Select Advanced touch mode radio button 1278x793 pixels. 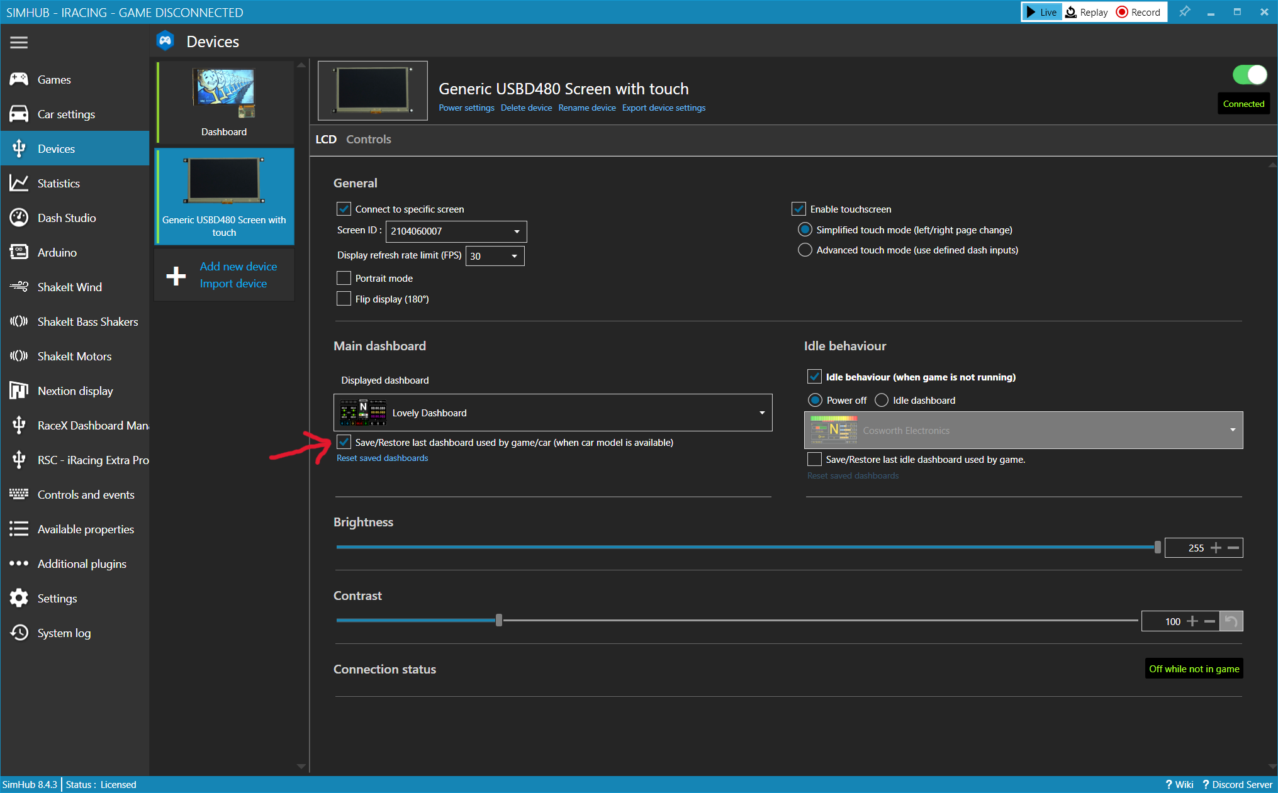pos(805,250)
